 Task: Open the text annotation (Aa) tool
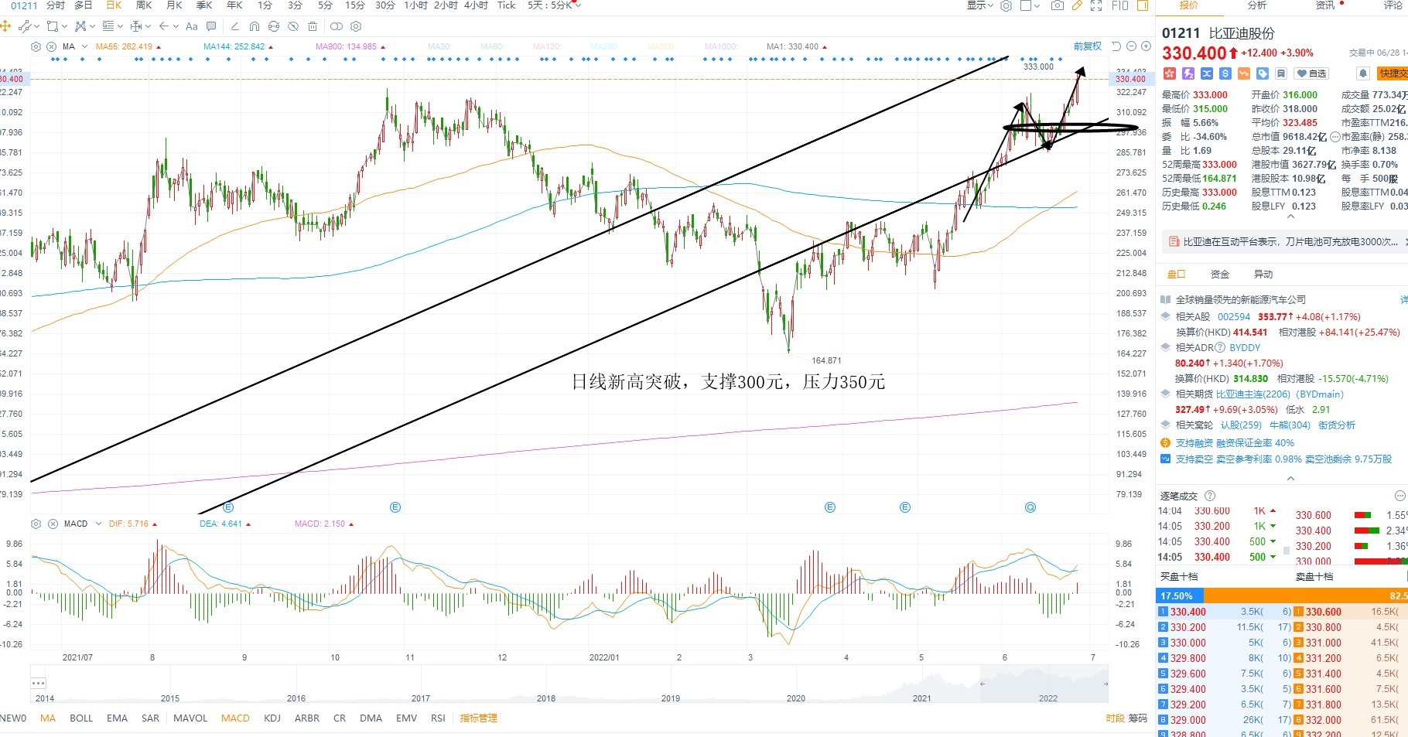tap(192, 26)
